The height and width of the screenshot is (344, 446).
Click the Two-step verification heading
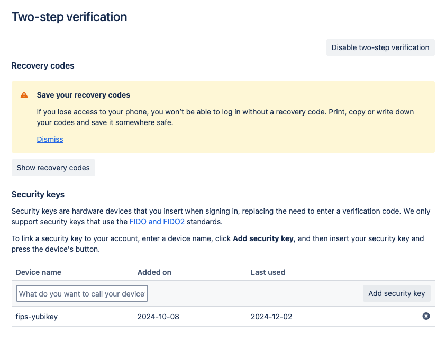click(69, 17)
